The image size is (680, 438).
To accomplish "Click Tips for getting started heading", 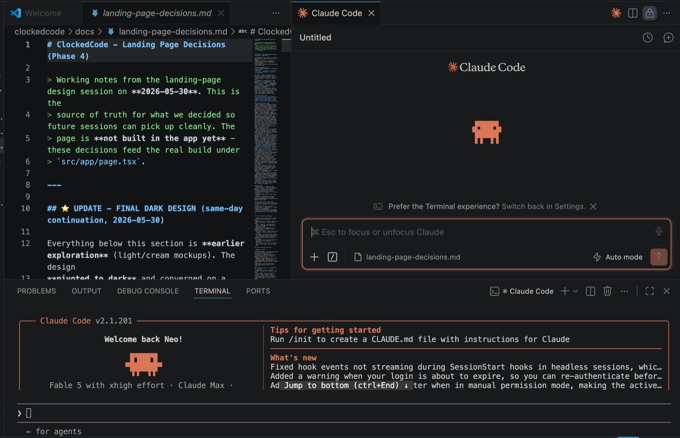I will click(326, 330).
